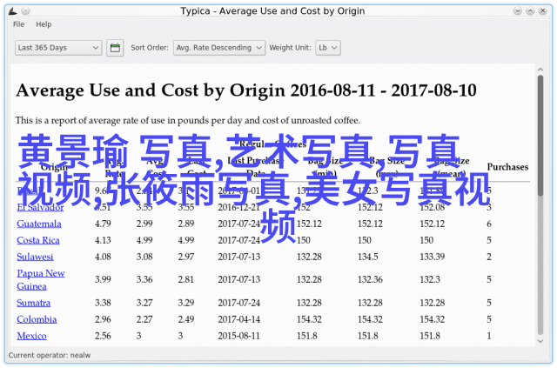
Task: Click the pin button beside the title bar app icon
Action: point(26,11)
